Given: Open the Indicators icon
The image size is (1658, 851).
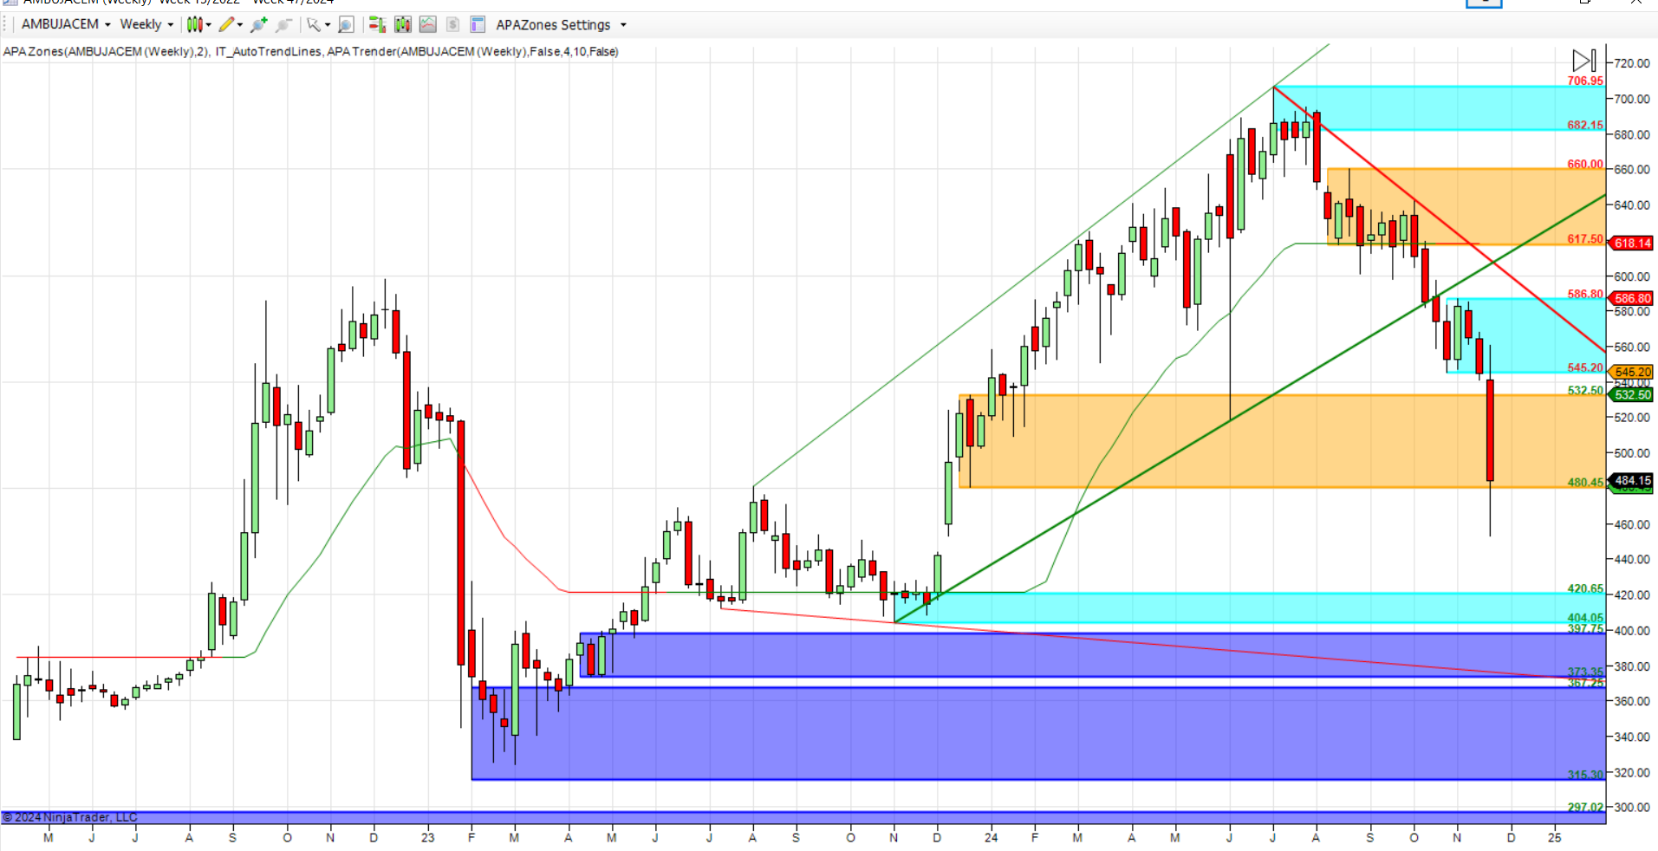Looking at the screenshot, I should (428, 24).
